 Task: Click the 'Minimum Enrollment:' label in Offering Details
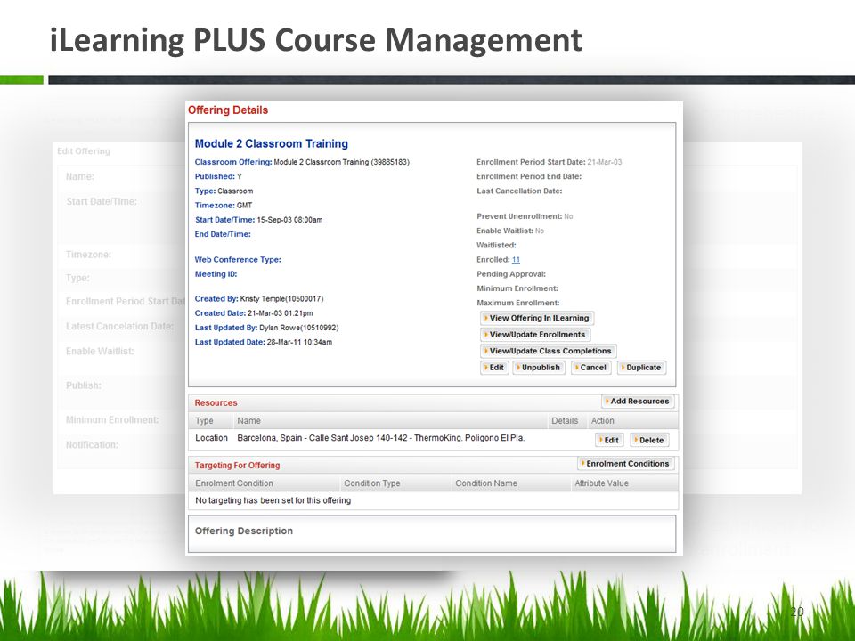coord(517,288)
